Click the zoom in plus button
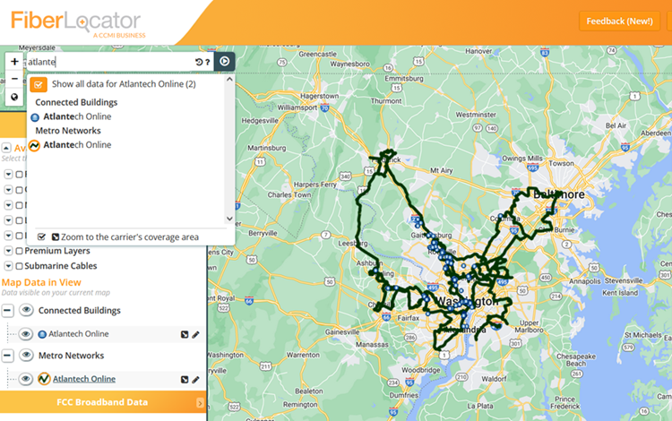 click(14, 62)
